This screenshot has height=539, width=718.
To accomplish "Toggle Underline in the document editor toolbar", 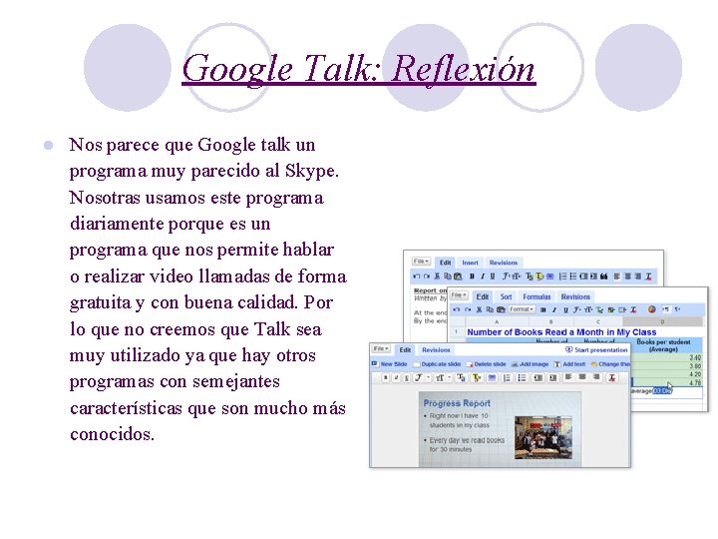I will pos(493,276).
